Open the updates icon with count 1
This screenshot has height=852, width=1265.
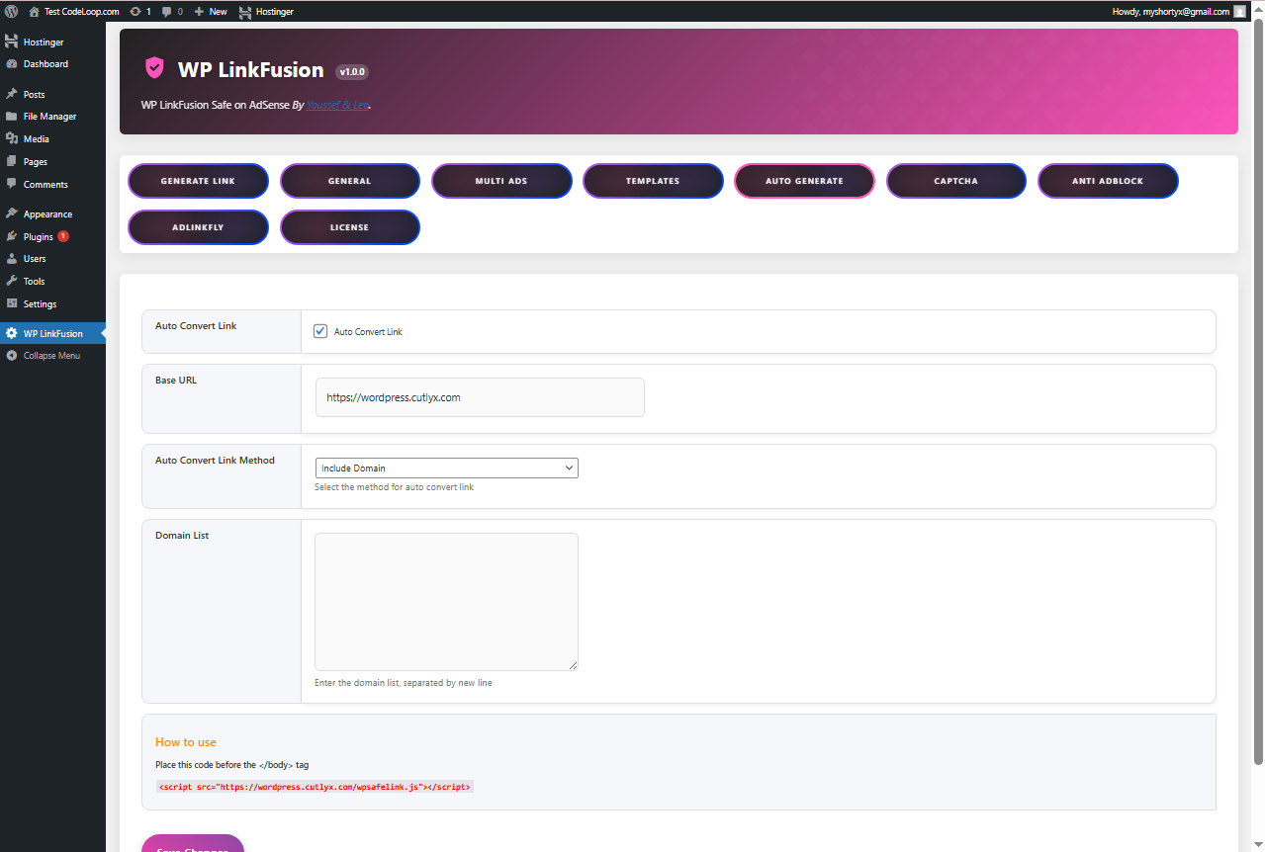point(136,11)
